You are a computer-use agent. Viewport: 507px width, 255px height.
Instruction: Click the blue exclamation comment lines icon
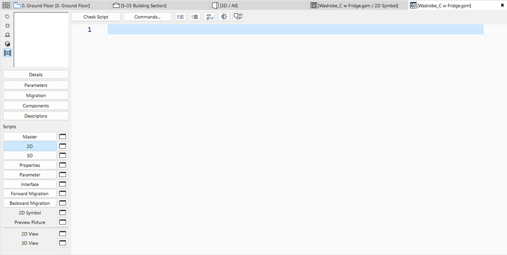coord(181,17)
